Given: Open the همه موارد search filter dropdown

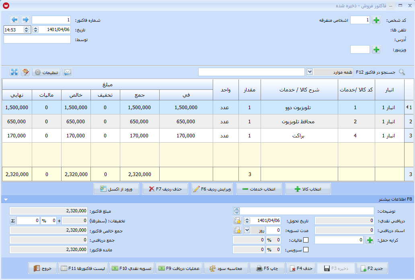Looking at the screenshot, I should click(x=310, y=72).
